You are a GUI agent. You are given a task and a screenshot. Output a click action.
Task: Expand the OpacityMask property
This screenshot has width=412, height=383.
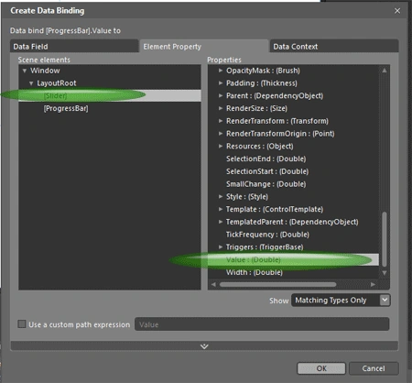(x=221, y=71)
